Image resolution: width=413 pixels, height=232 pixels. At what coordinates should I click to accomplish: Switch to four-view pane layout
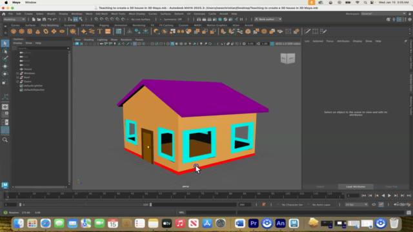pyautogui.click(x=5, y=115)
